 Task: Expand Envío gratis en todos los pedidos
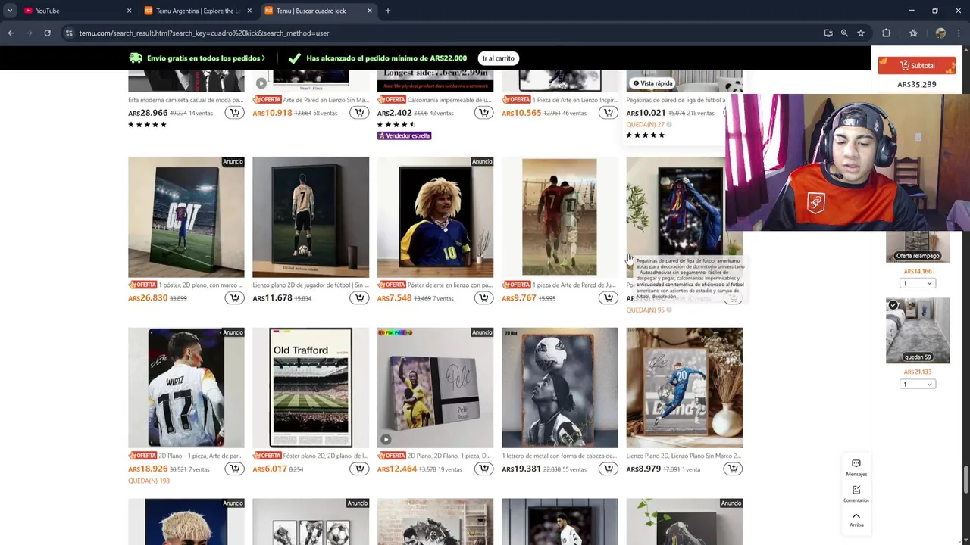(197, 58)
